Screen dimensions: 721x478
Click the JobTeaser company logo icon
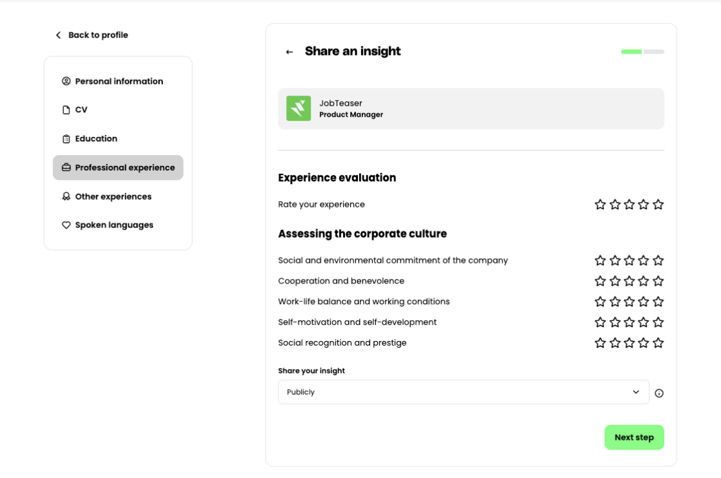pos(298,109)
